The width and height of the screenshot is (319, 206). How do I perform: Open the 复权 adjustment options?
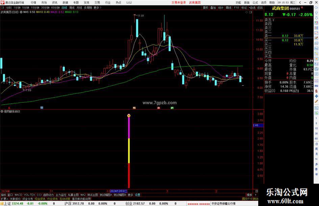pos(206,7)
